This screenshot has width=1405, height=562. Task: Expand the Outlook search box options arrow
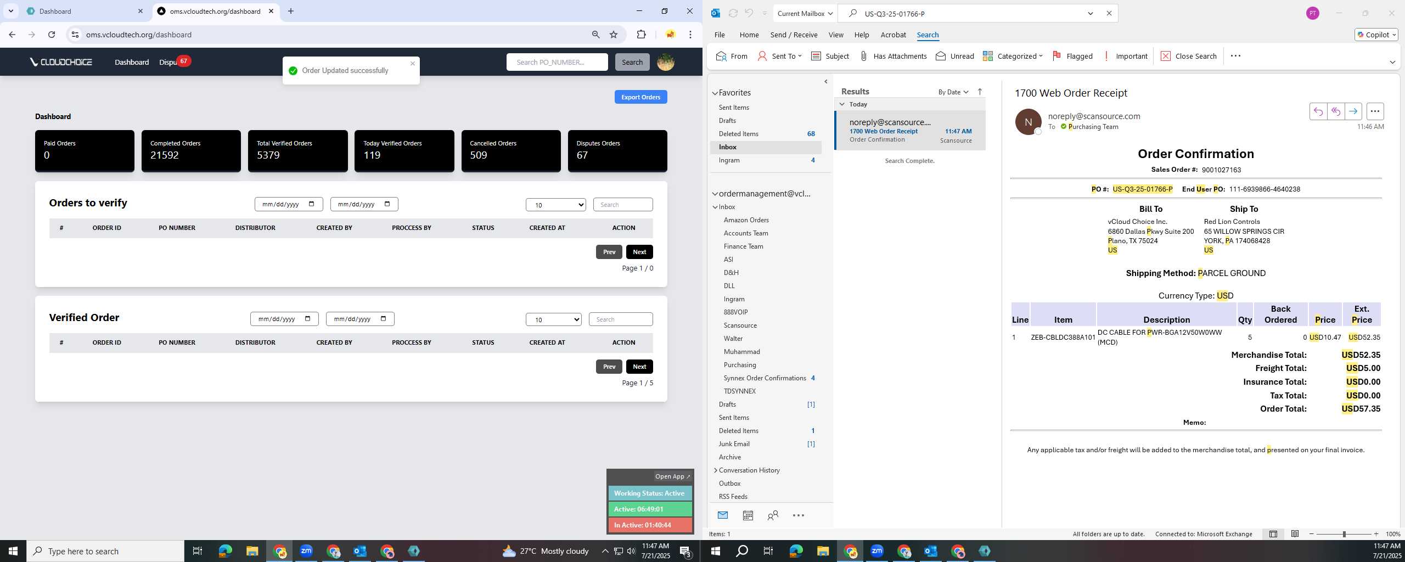[1091, 13]
